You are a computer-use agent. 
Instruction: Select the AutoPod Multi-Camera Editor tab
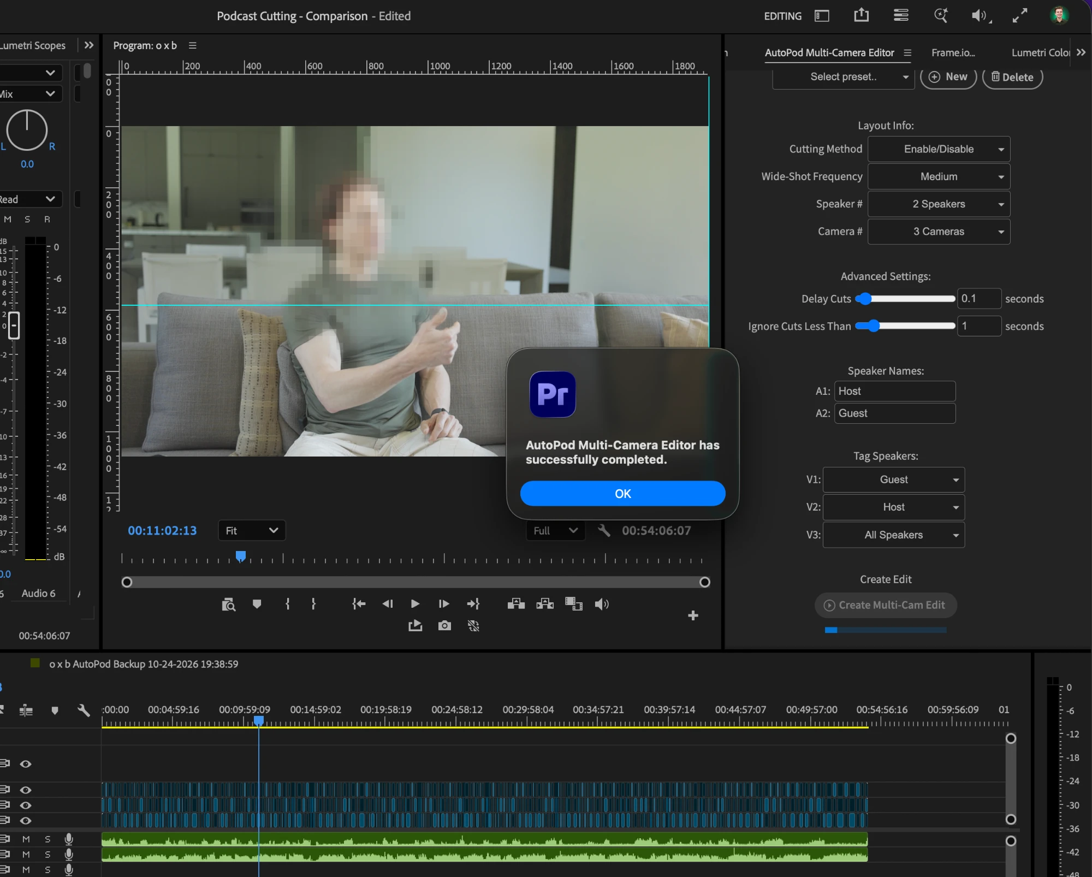pyautogui.click(x=829, y=52)
